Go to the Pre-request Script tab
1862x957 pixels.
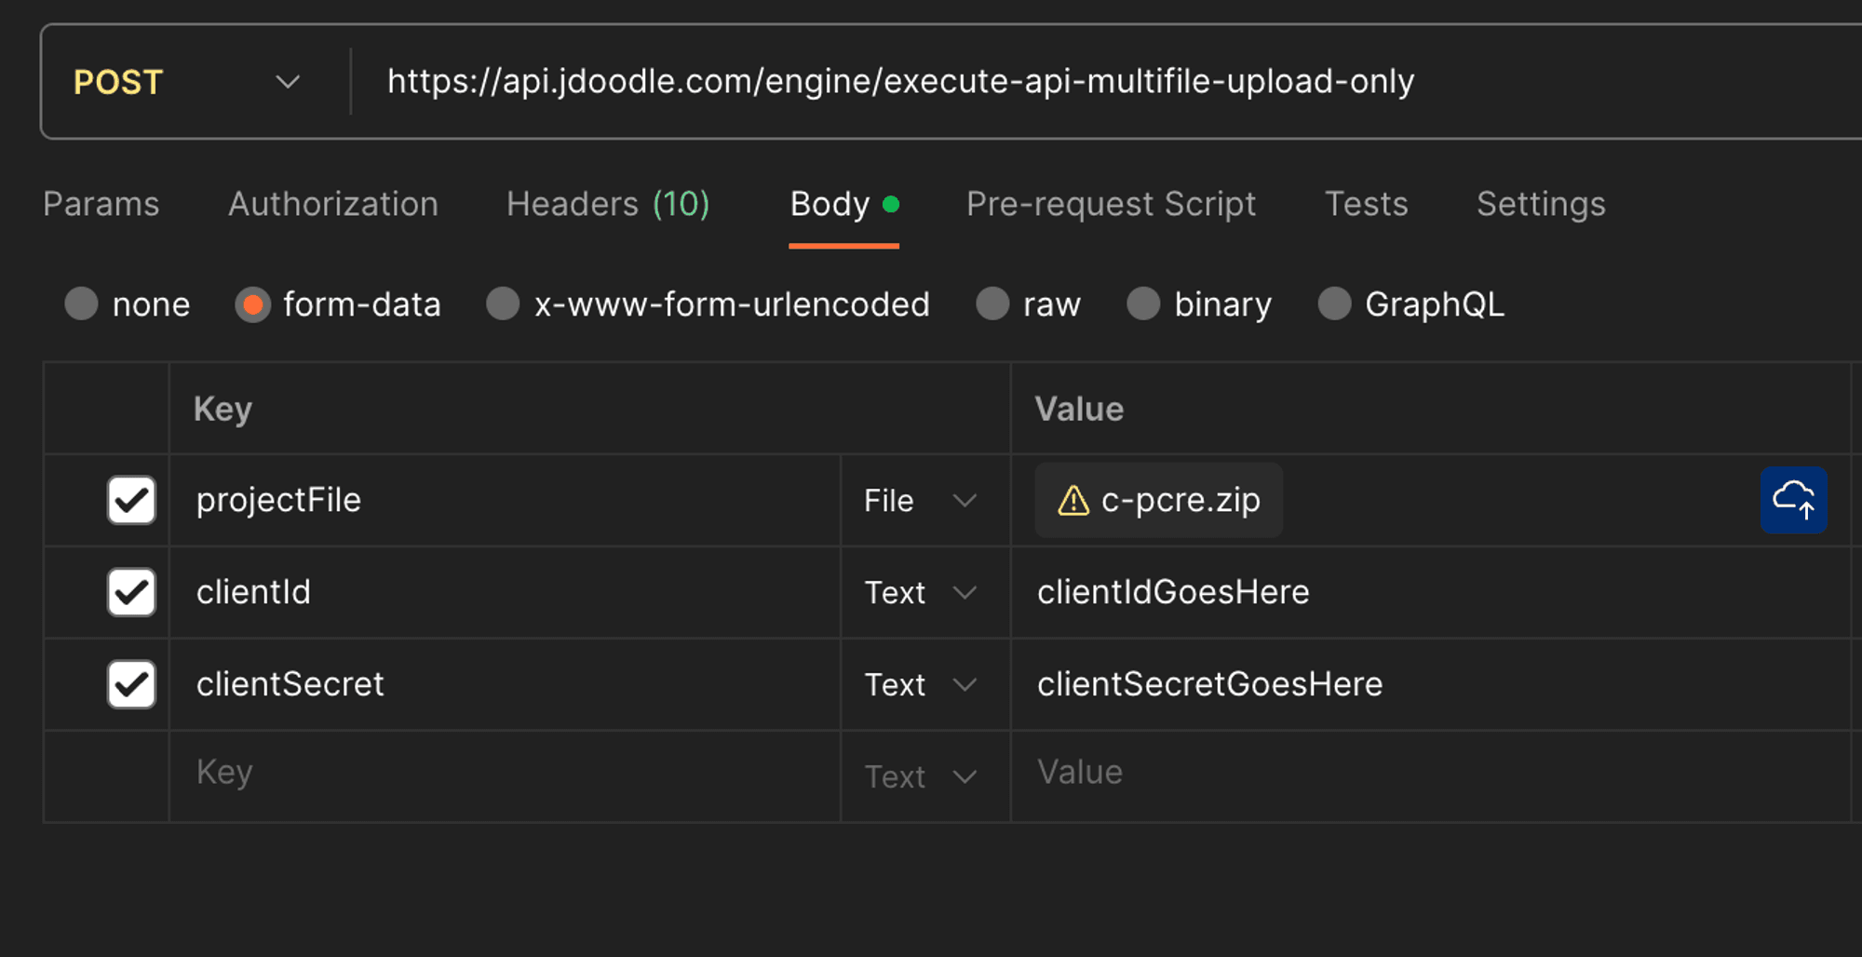tap(1111, 204)
